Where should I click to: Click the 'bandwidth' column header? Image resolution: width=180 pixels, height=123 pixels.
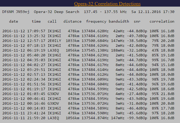point(119,21)
